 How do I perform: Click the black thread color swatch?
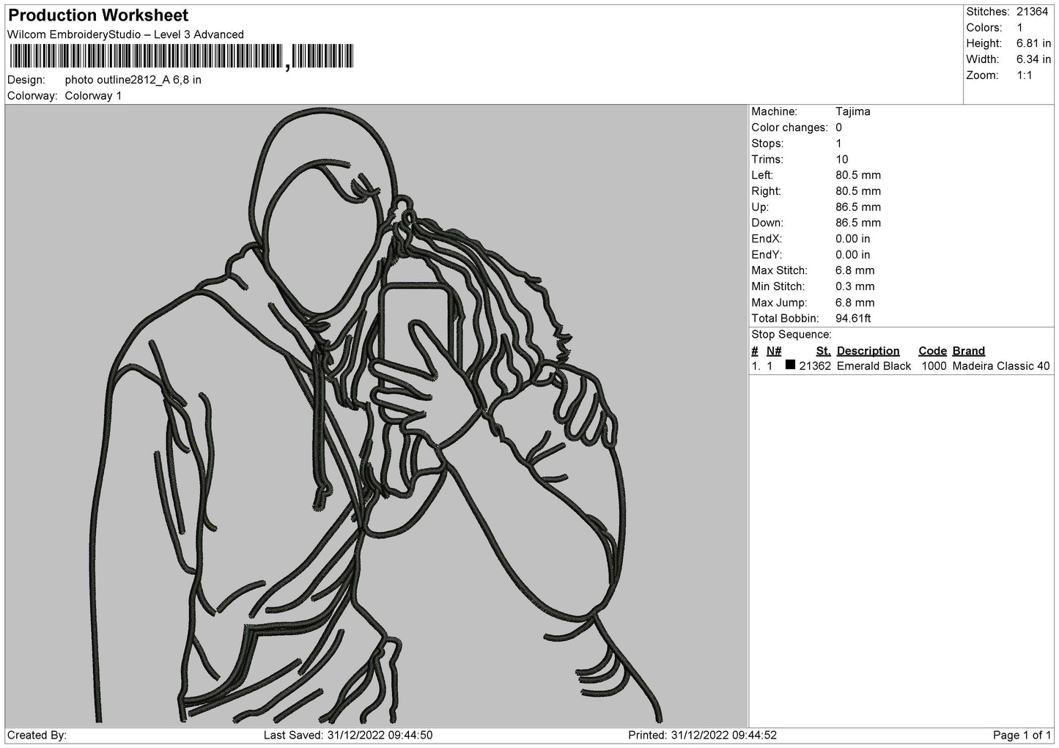coord(790,365)
